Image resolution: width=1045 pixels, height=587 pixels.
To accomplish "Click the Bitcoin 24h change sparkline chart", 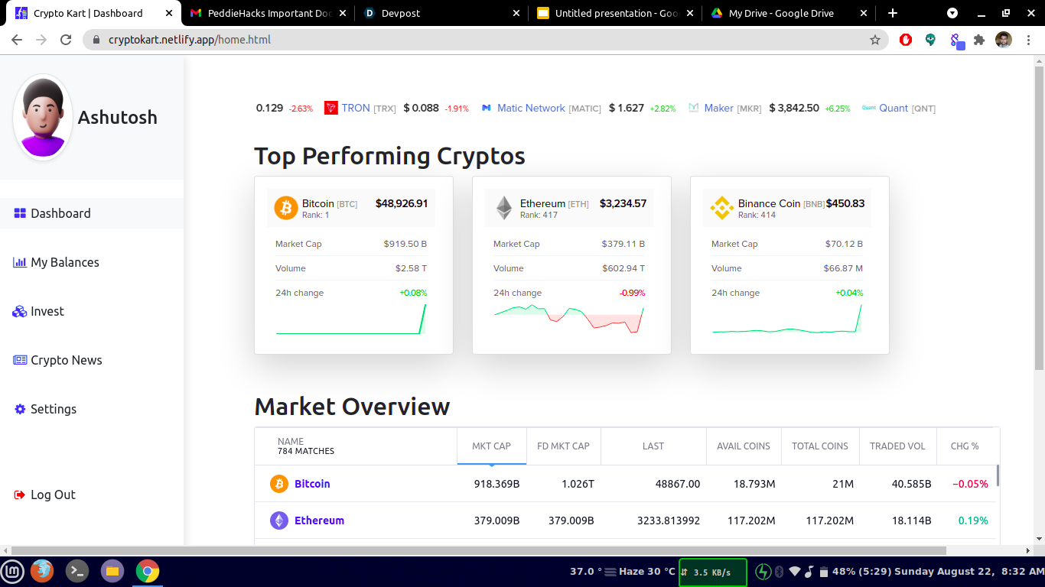I will [x=351, y=319].
